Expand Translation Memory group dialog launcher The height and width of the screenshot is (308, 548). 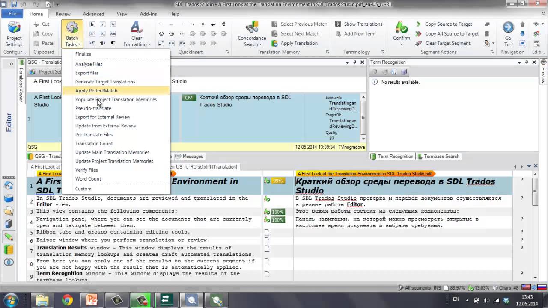click(x=328, y=52)
